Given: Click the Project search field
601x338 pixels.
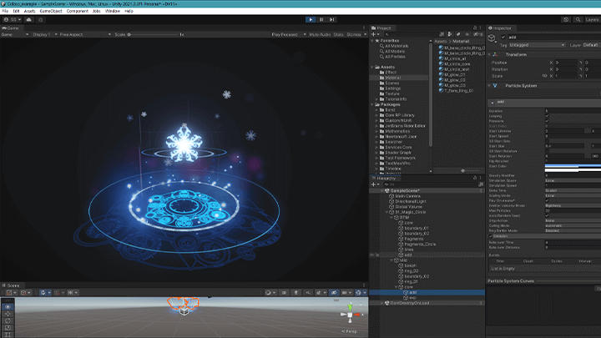Looking at the screenshot, I should 411,34.
